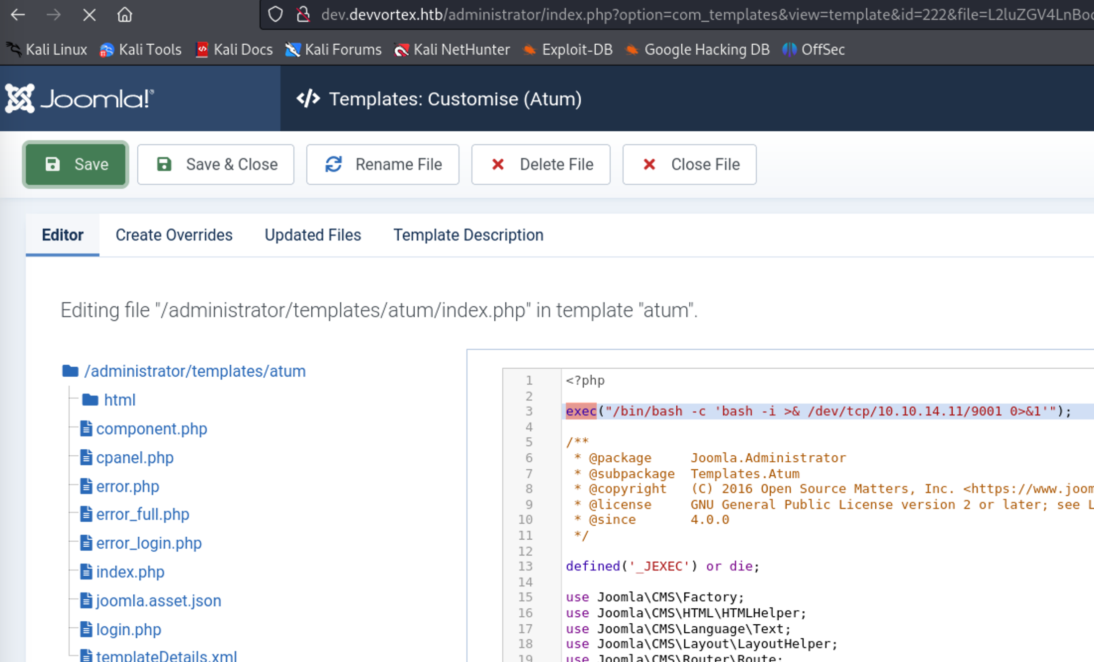Click the file icon next to login.php
Screen dimensions: 1094x662
point(87,629)
